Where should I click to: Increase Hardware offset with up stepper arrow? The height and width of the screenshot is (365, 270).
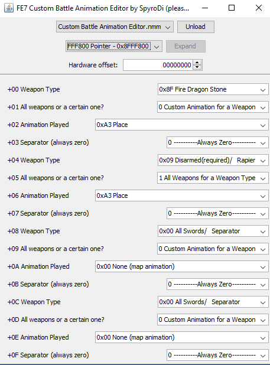click(197, 63)
